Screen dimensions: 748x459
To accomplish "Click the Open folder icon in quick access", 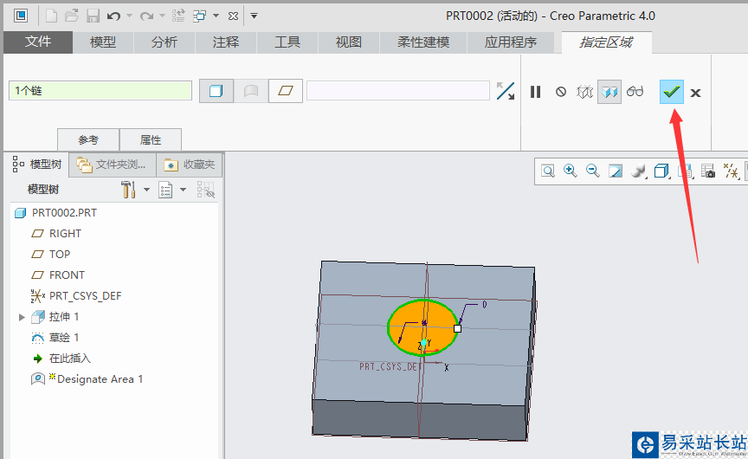I will (x=72, y=16).
